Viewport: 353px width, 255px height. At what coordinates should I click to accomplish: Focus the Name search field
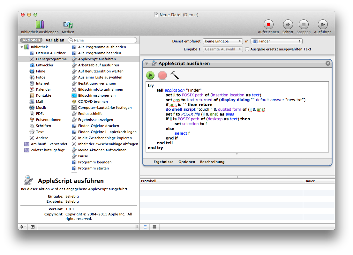(102, 40)
